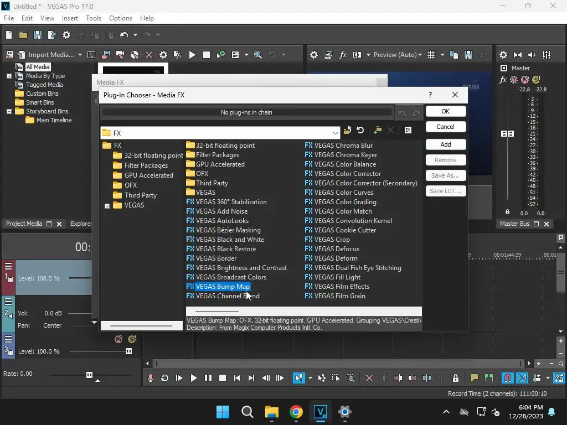Open the Edit menu

tap(27, 18)
